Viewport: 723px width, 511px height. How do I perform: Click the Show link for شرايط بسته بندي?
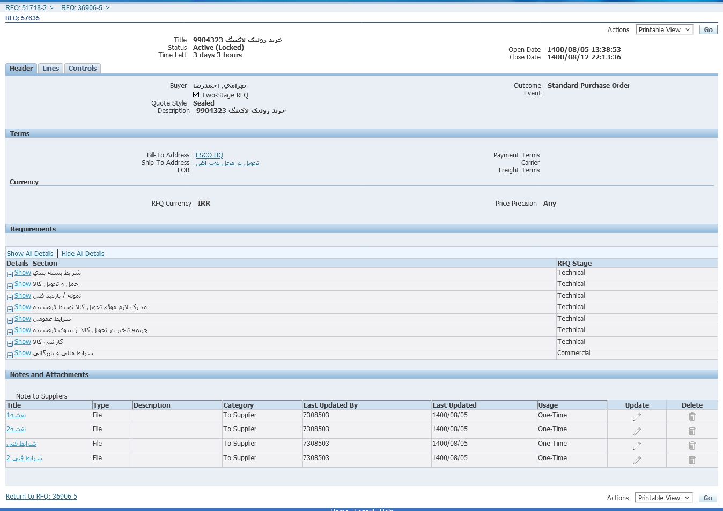point(23,273)
